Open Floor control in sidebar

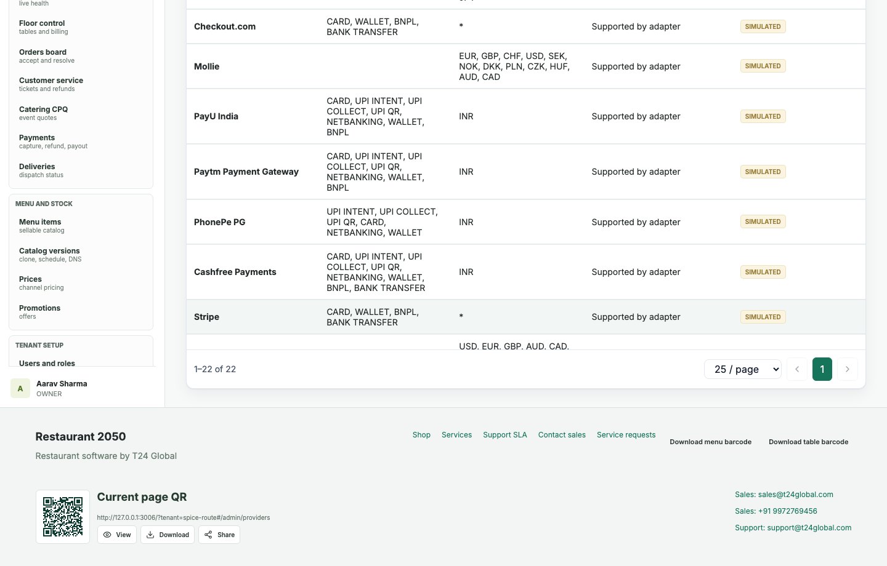point(81,27)
